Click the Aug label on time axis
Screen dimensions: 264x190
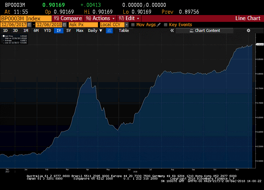[x=173, y=170]
